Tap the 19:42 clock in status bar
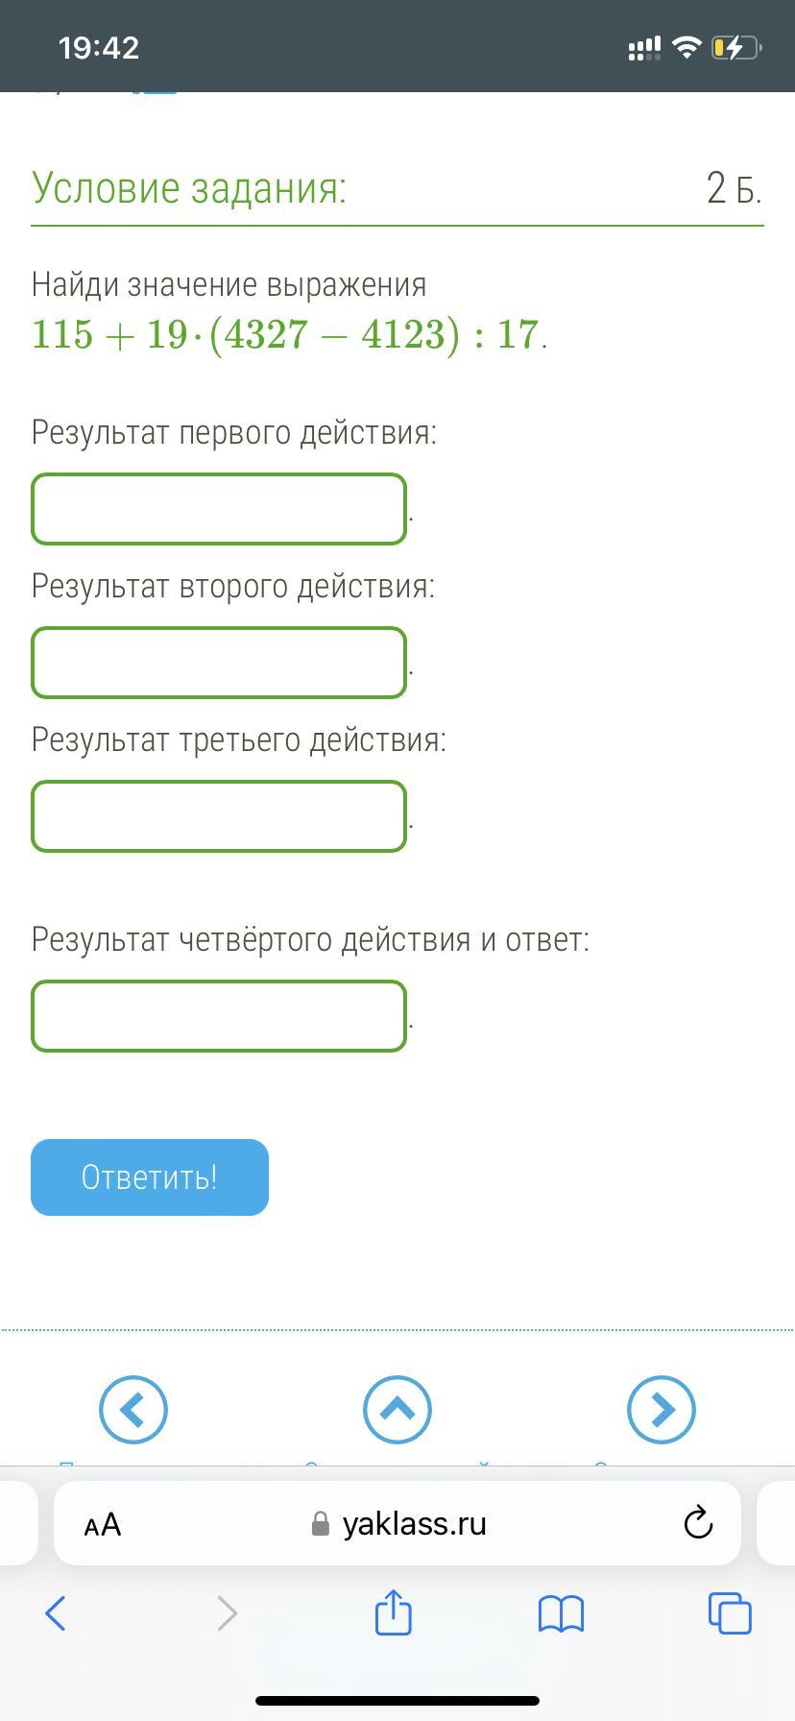 [99, 47]
